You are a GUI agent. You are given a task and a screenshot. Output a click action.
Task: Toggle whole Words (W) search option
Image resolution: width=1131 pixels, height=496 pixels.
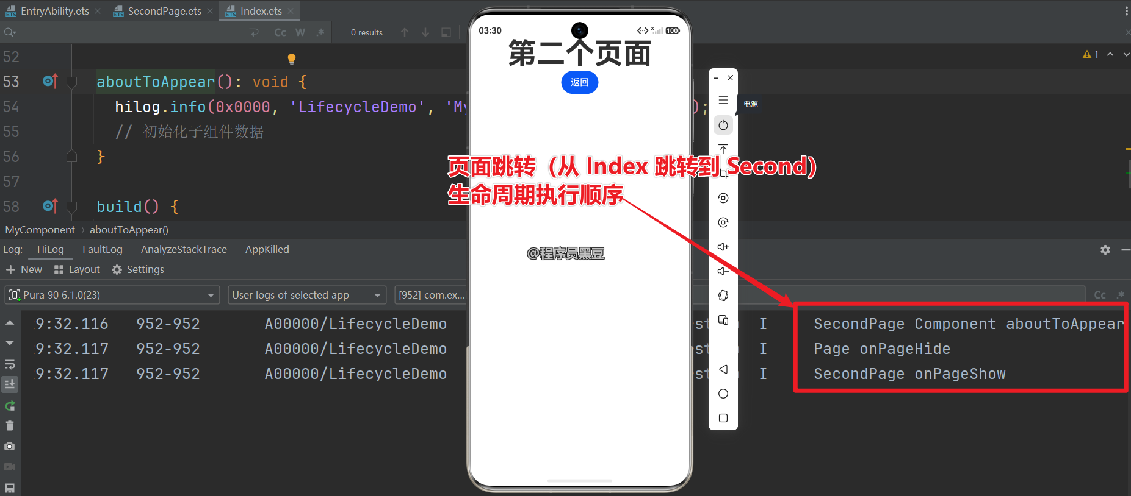pyautogui.click(x=300, y=32)
